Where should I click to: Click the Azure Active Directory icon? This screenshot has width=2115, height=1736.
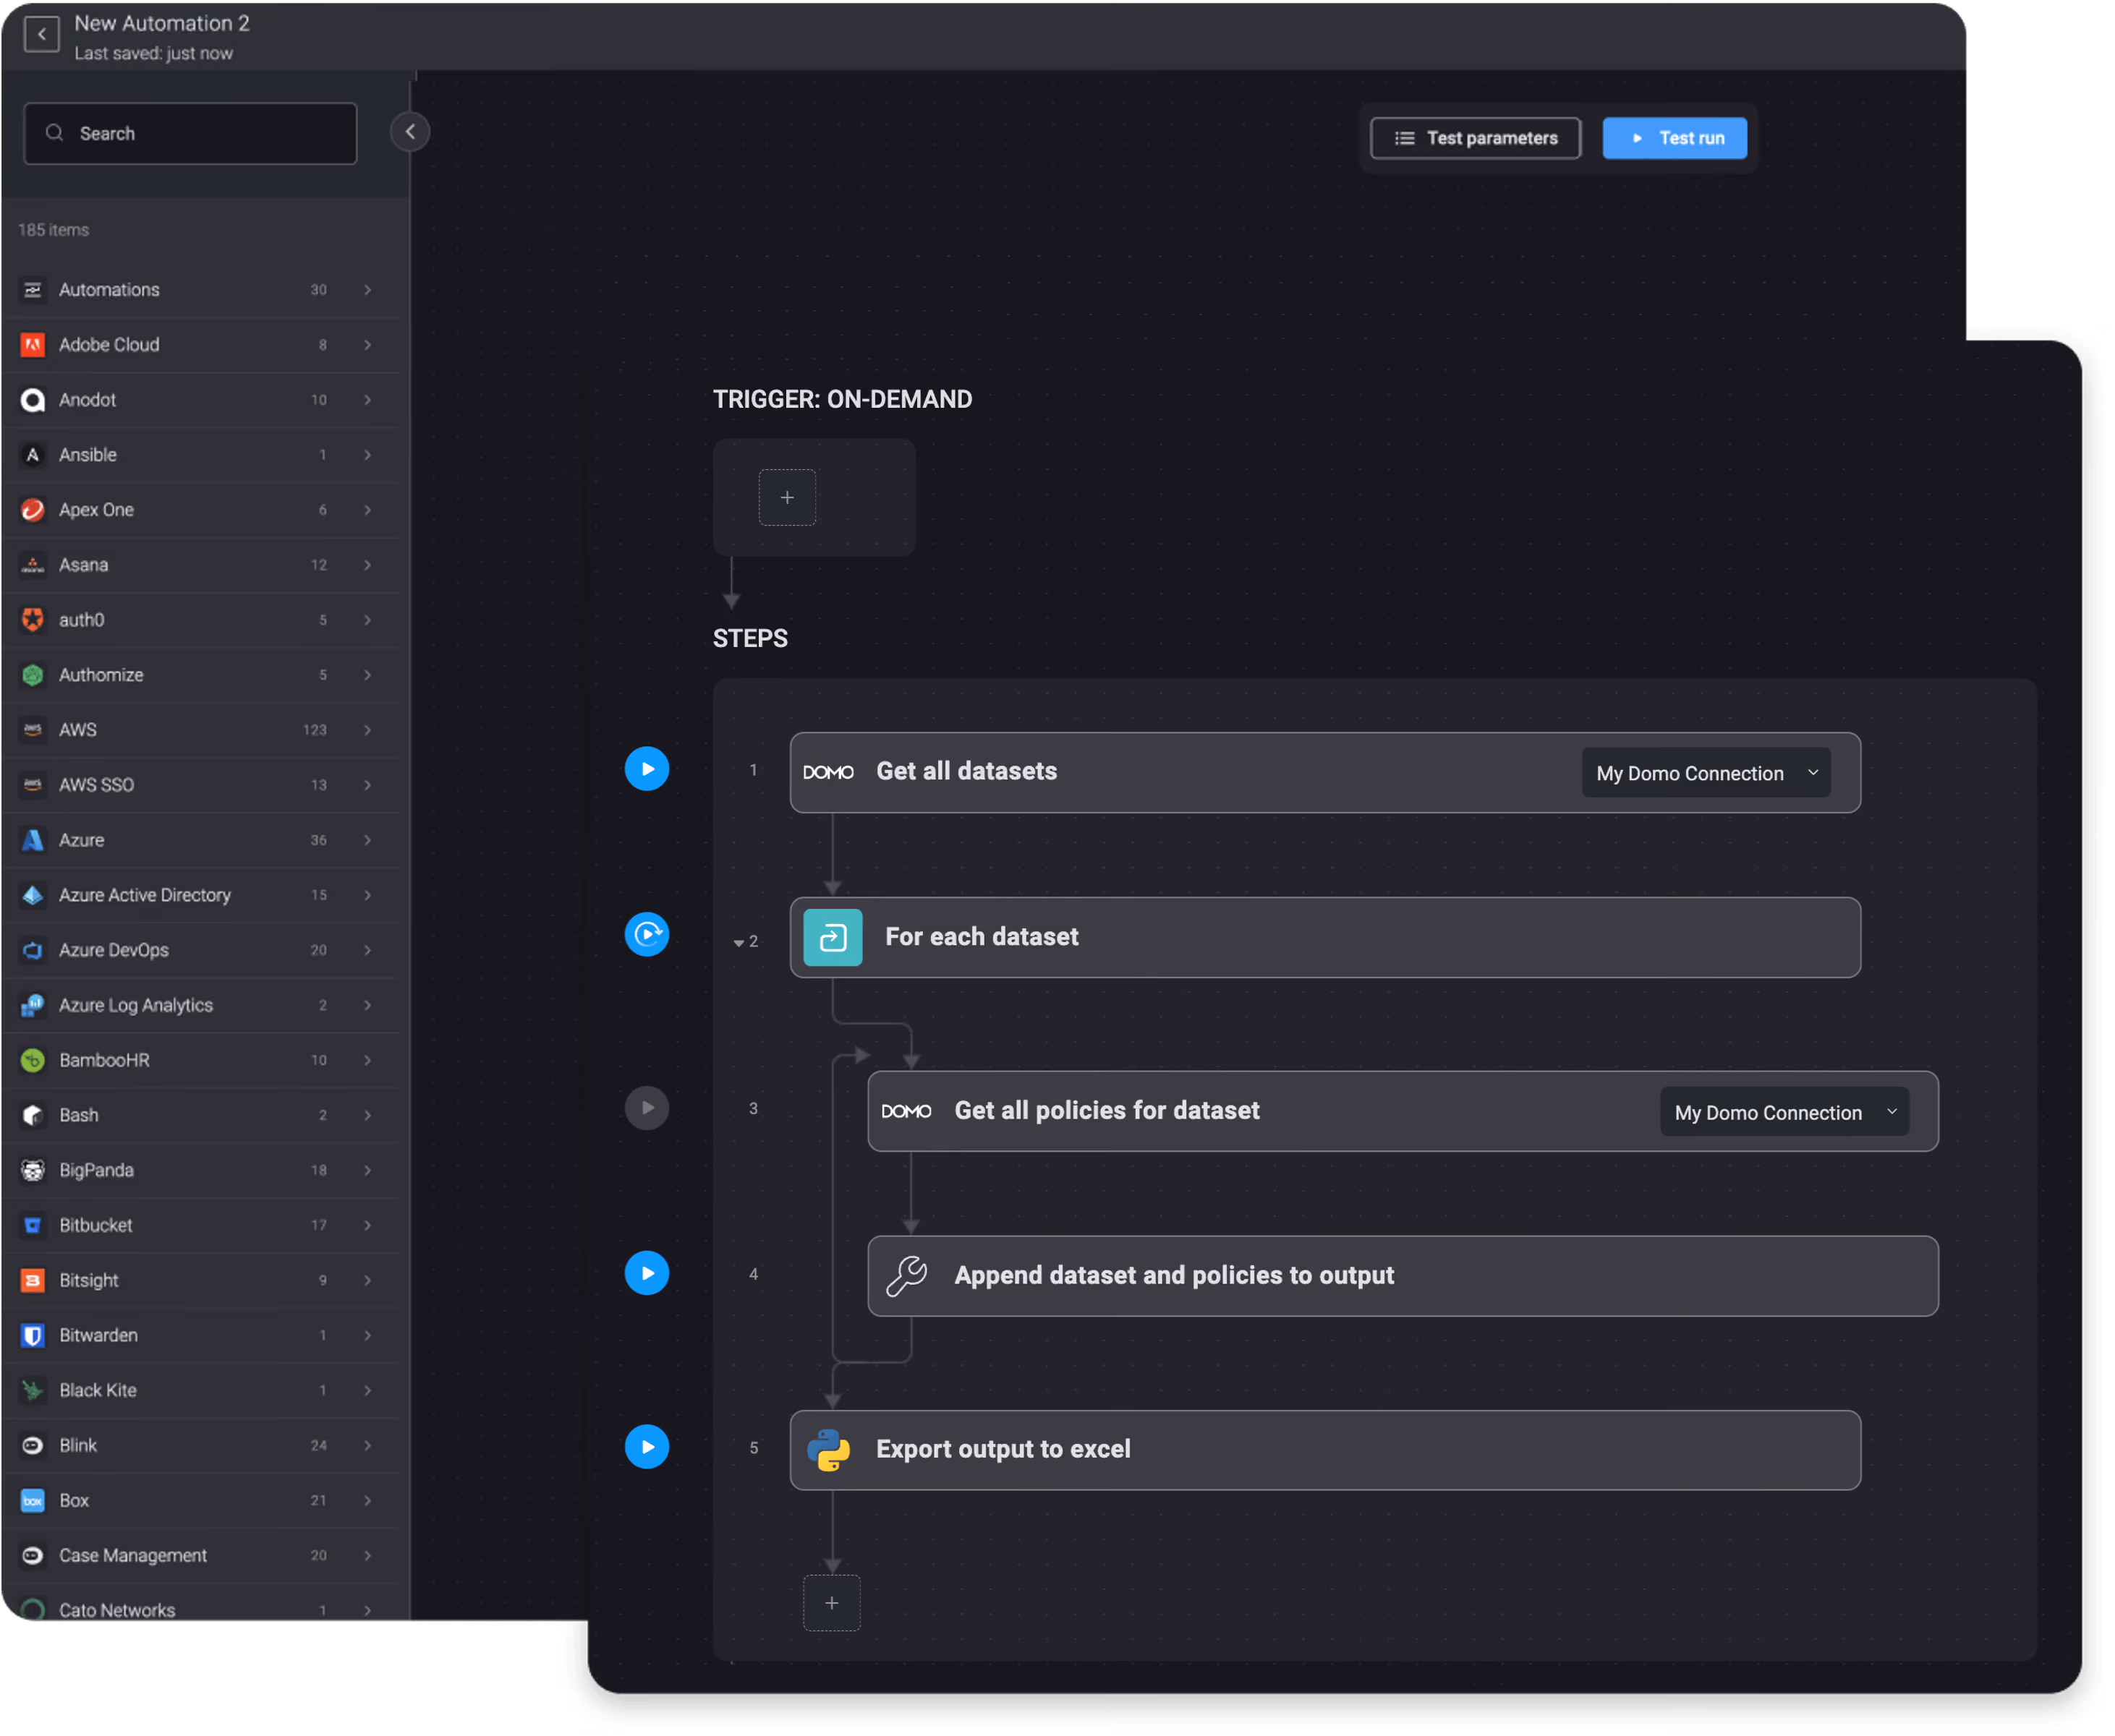click(33, 895)
